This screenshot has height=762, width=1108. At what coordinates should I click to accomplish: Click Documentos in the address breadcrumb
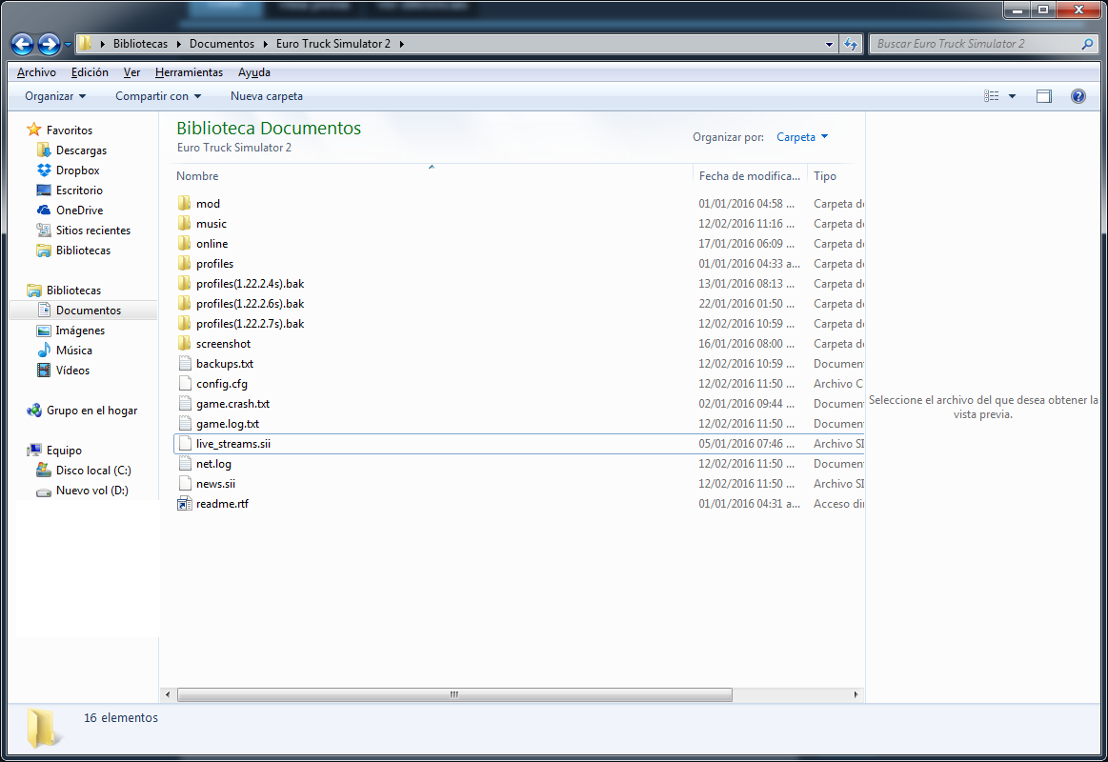pos(222,44)
